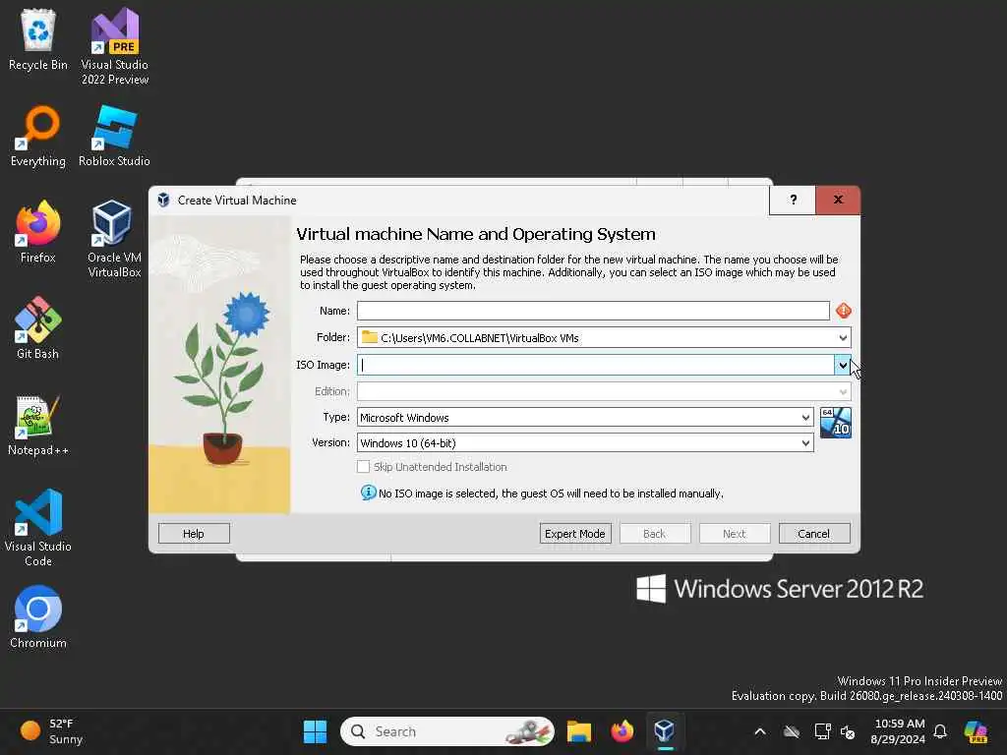This screenshot has height=755, width=1007.
Task: Click the question mark help button in title bar
Action: 793,200
